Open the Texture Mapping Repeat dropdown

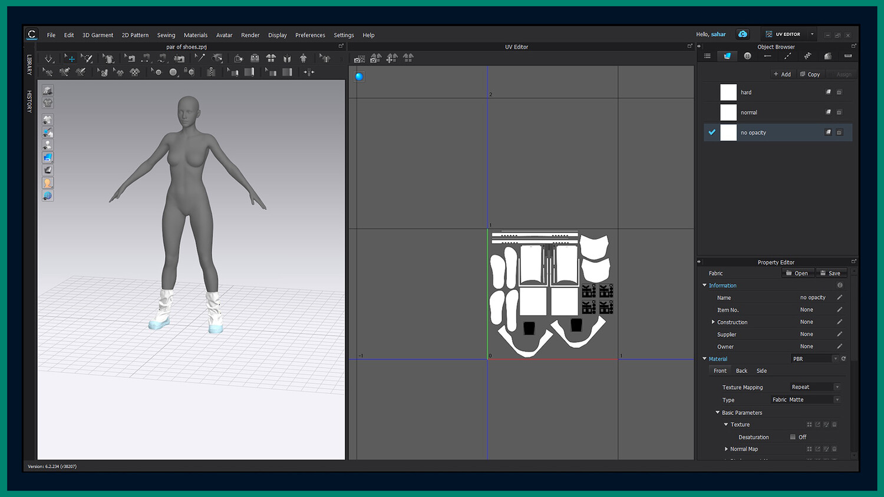coord(814,387)
